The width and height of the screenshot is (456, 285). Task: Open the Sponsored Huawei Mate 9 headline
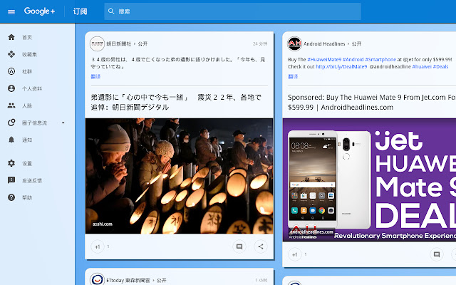(372, 102)
